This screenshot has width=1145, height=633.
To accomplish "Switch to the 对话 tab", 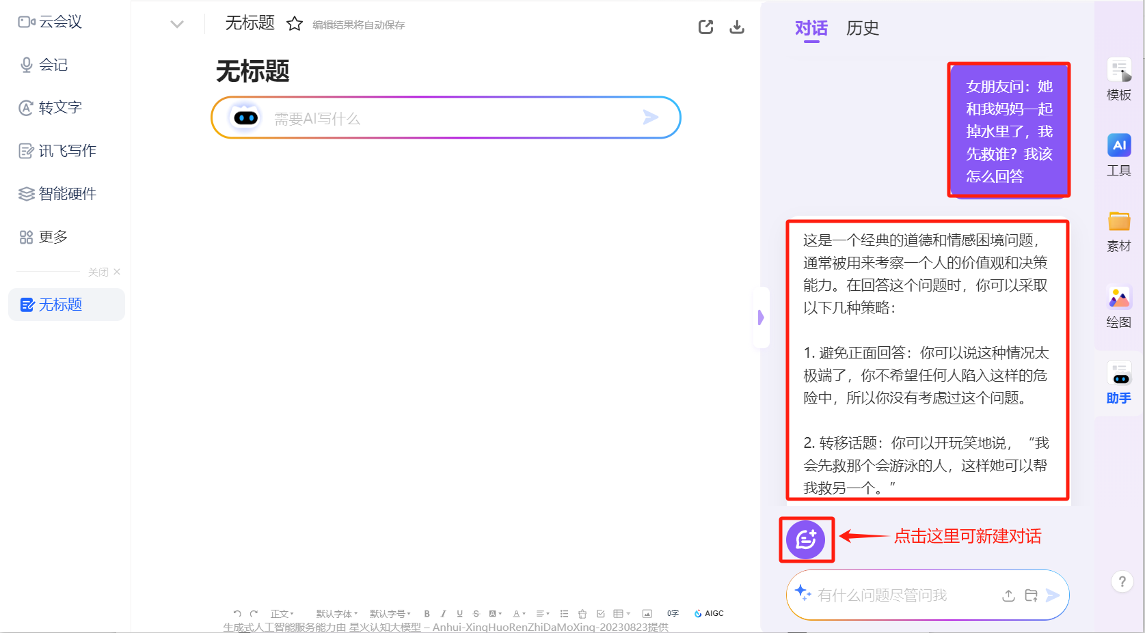I will click(x=811, y=29).
